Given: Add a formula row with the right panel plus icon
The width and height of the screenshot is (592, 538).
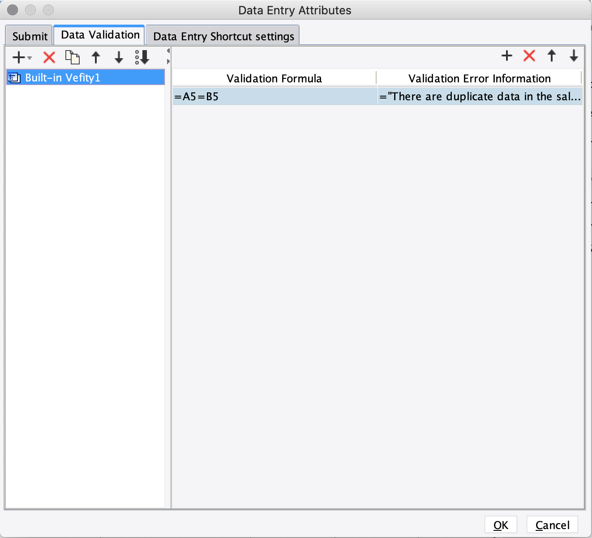Looking at the screenshot, I should (506, 56).
